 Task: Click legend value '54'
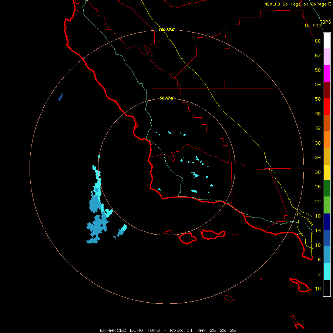[x=318, y=84]
